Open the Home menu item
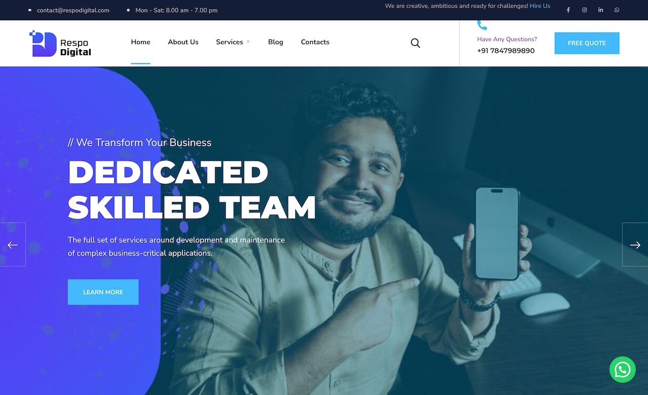Image resolution: width=648 pixels, height=395 pixels. click(141, 42)
